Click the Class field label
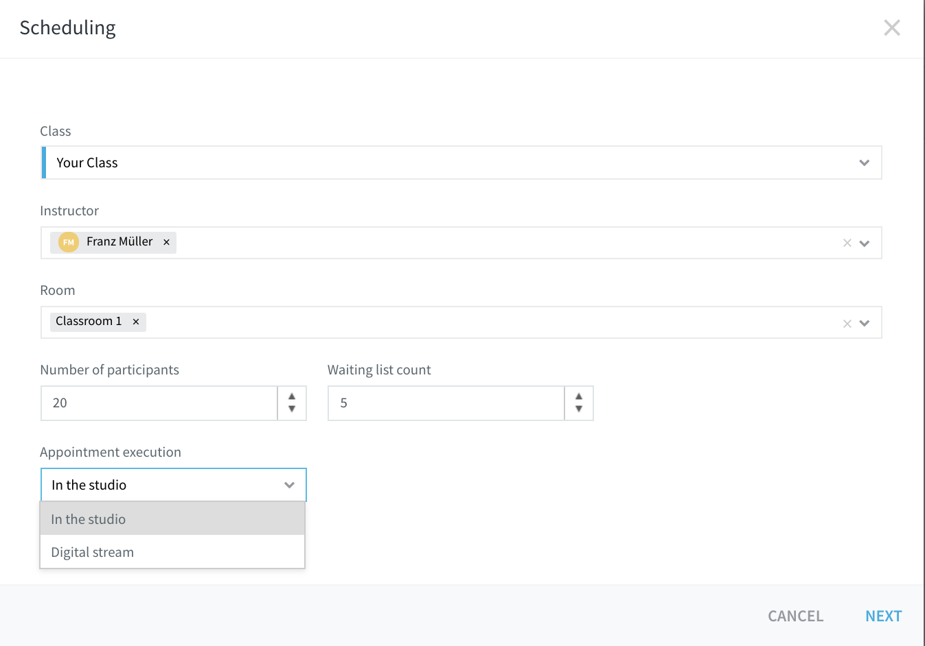Screen dimensions: 925x646 pyautogui.click(x=56, y=131)
